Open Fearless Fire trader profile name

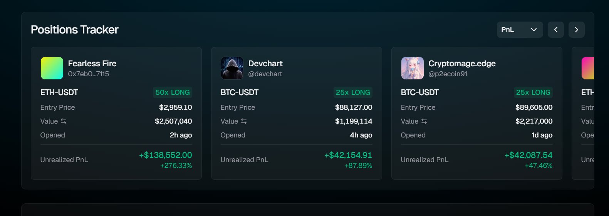click(92, 64)
